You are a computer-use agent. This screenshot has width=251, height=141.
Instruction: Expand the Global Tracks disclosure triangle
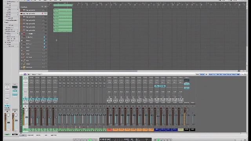point(20,7)
